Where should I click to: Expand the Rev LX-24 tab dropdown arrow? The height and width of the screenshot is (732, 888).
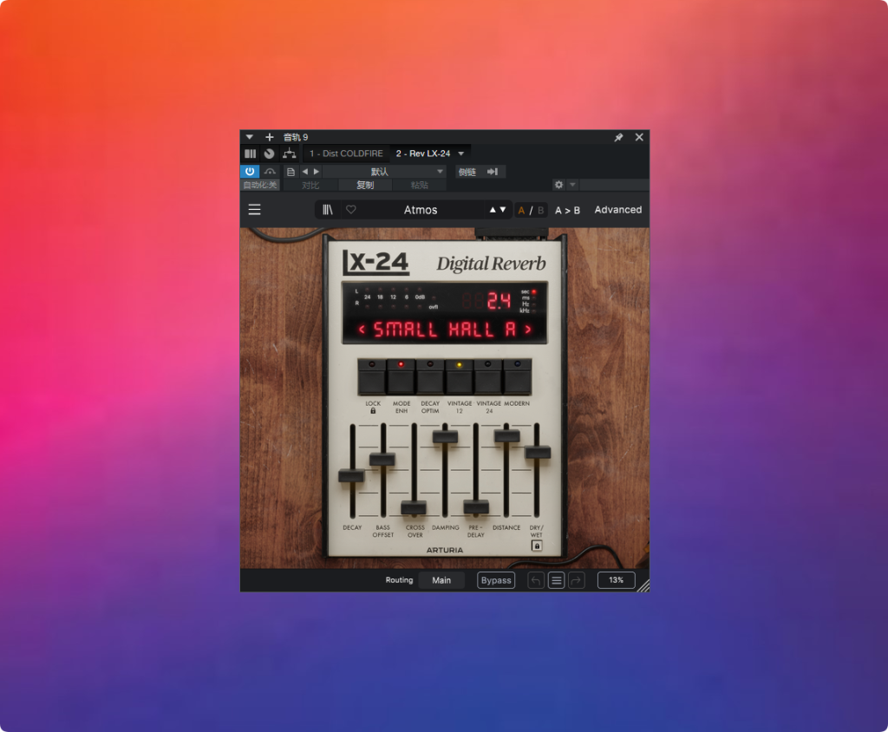[x=461, y=154]
